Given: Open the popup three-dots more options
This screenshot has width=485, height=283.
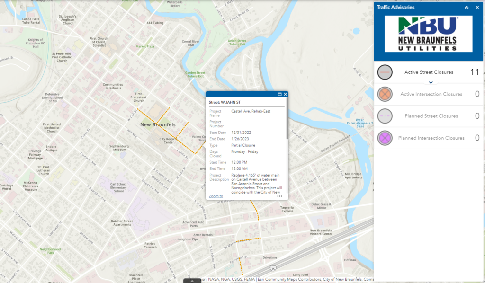Looking at the screenshot, I should [279, 196].
